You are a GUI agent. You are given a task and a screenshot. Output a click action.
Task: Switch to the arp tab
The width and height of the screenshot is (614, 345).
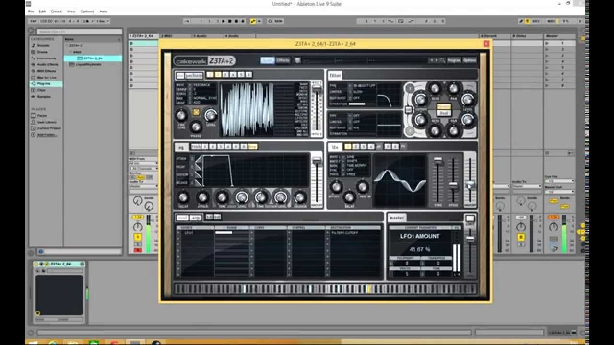pos(196,218)
